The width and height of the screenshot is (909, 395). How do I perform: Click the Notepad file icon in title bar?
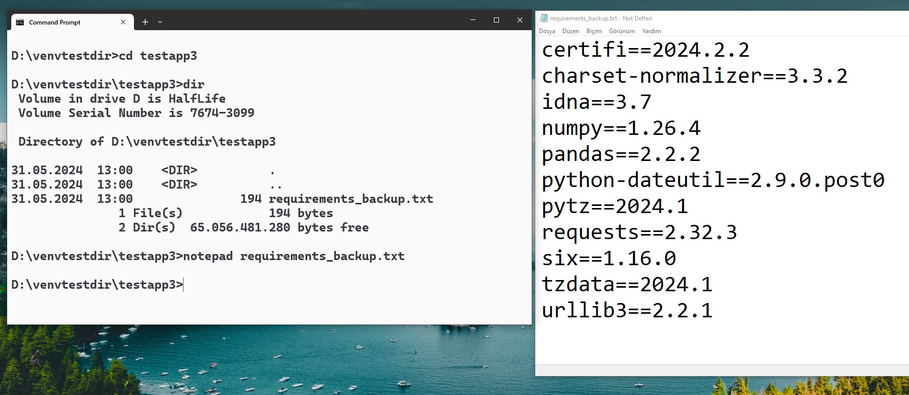coord(543,18)
